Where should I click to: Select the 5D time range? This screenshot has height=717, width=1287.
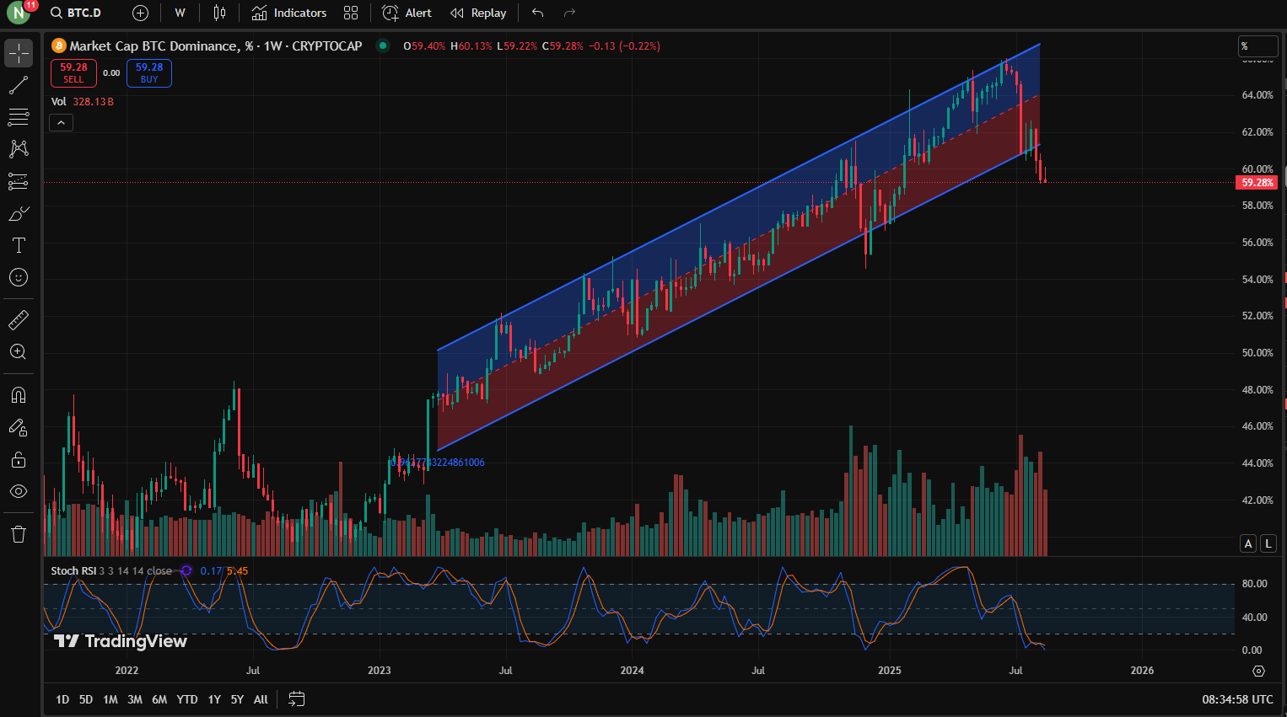pos(86,699)
